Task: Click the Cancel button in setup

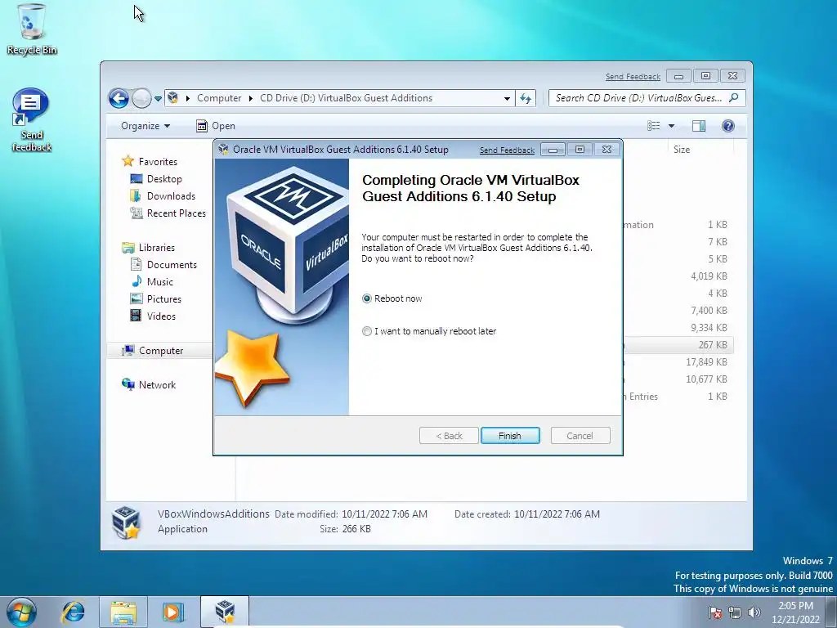Action: (x=580, y=436)
